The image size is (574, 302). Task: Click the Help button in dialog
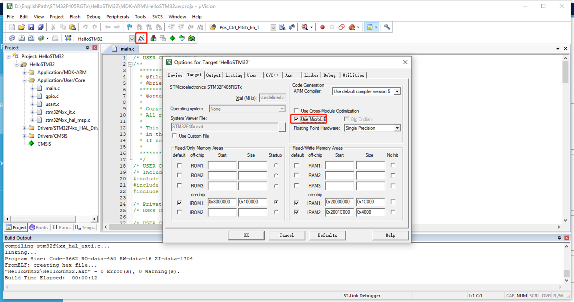click(x=390, y=235)
